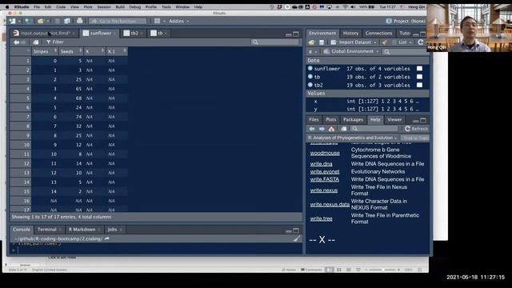Image resolution: width=512 pixels, height=288 pixels.
Task: Click the Filter button
Action: pyautogui.click(x=55, y=42)
